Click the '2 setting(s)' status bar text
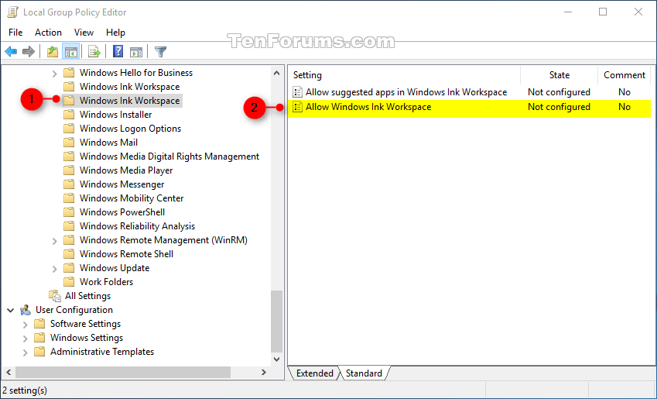The height and width of the screenshot is (399, 657). coord(25,390)
